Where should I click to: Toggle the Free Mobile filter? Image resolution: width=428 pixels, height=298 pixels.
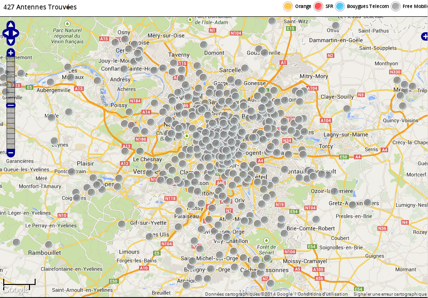[409, 6]
